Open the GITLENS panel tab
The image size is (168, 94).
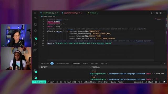(94, 63)
